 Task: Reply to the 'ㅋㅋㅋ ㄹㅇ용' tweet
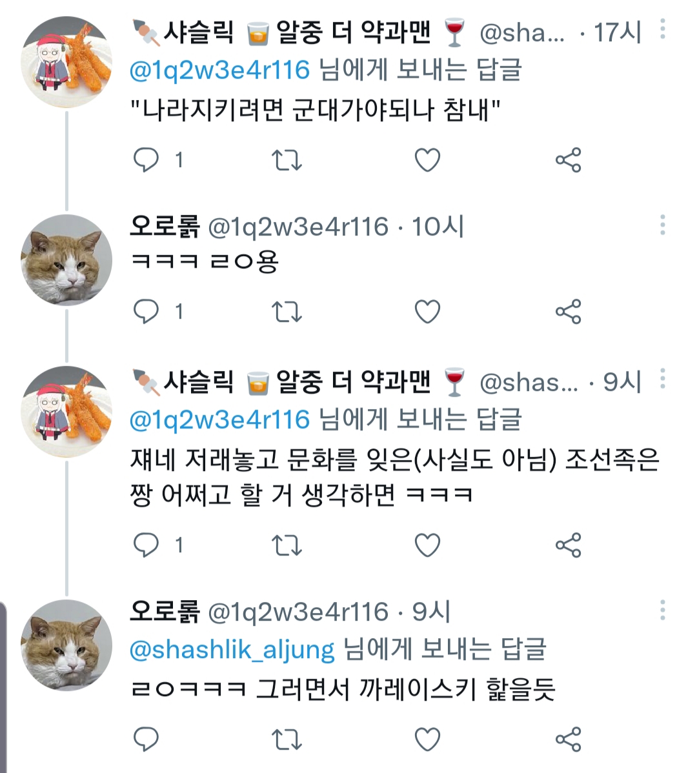pos(146,312)
